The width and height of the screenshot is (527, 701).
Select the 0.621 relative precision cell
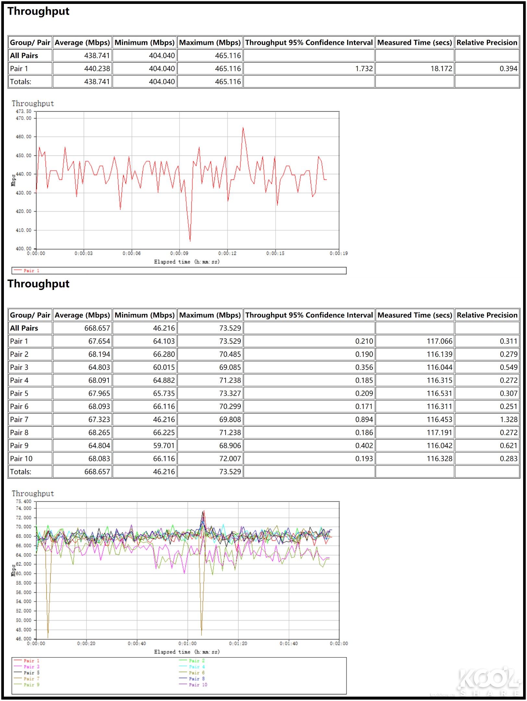point(487,445)
